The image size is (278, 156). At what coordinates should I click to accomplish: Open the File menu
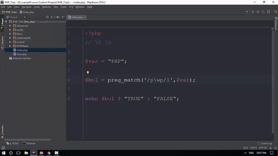3,7
